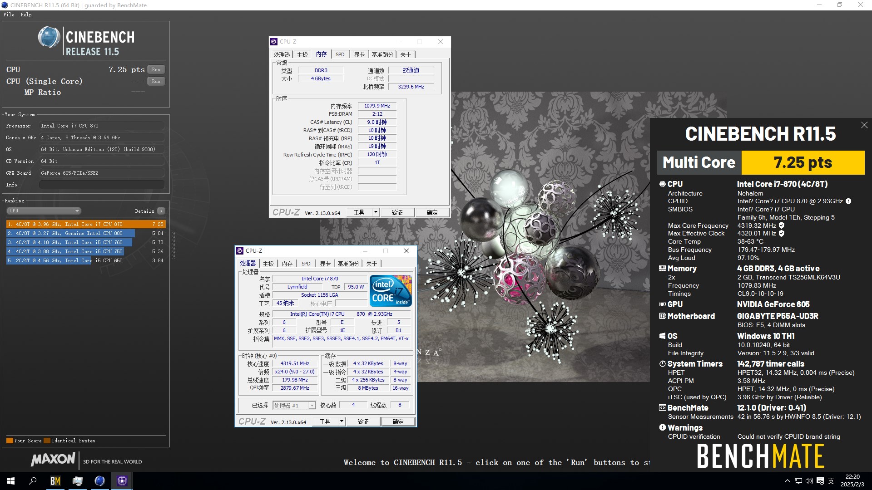Close the BenchMate result overlay panel
The width and height of the screenshot is (872, 490).
point(864,125)
